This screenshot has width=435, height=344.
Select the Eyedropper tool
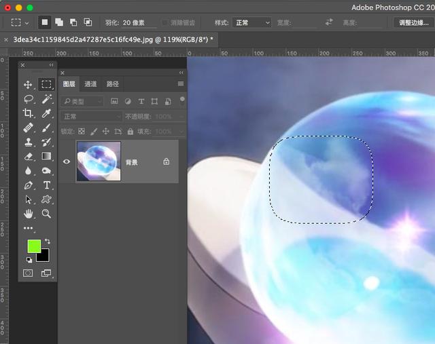click(46, 113)
